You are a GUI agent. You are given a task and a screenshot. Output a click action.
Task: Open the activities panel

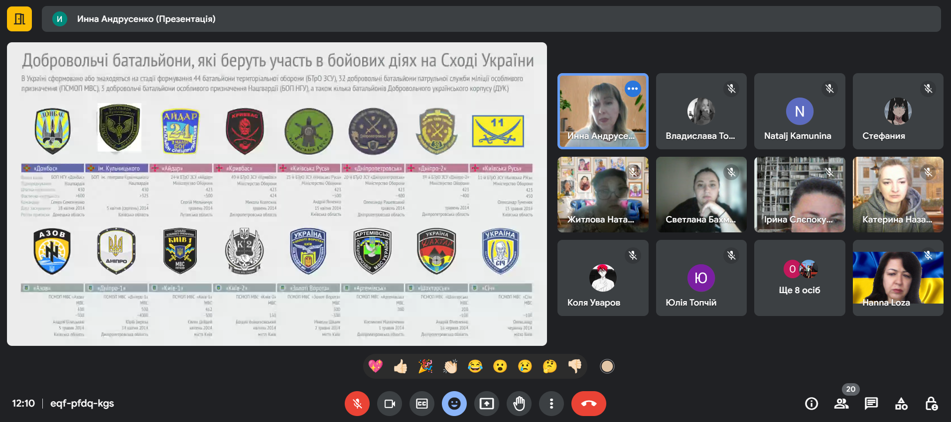point(901,404)
